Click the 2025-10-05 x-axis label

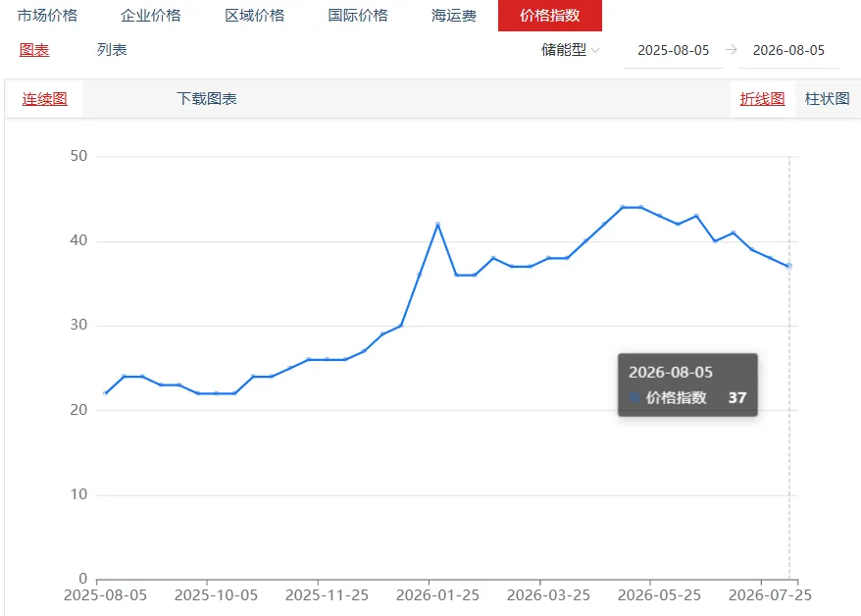(x=216, y=595)
